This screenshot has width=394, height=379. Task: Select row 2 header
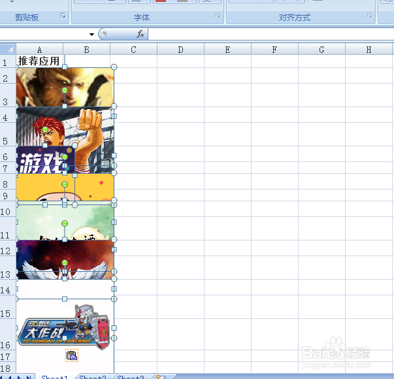click(8, 76)
